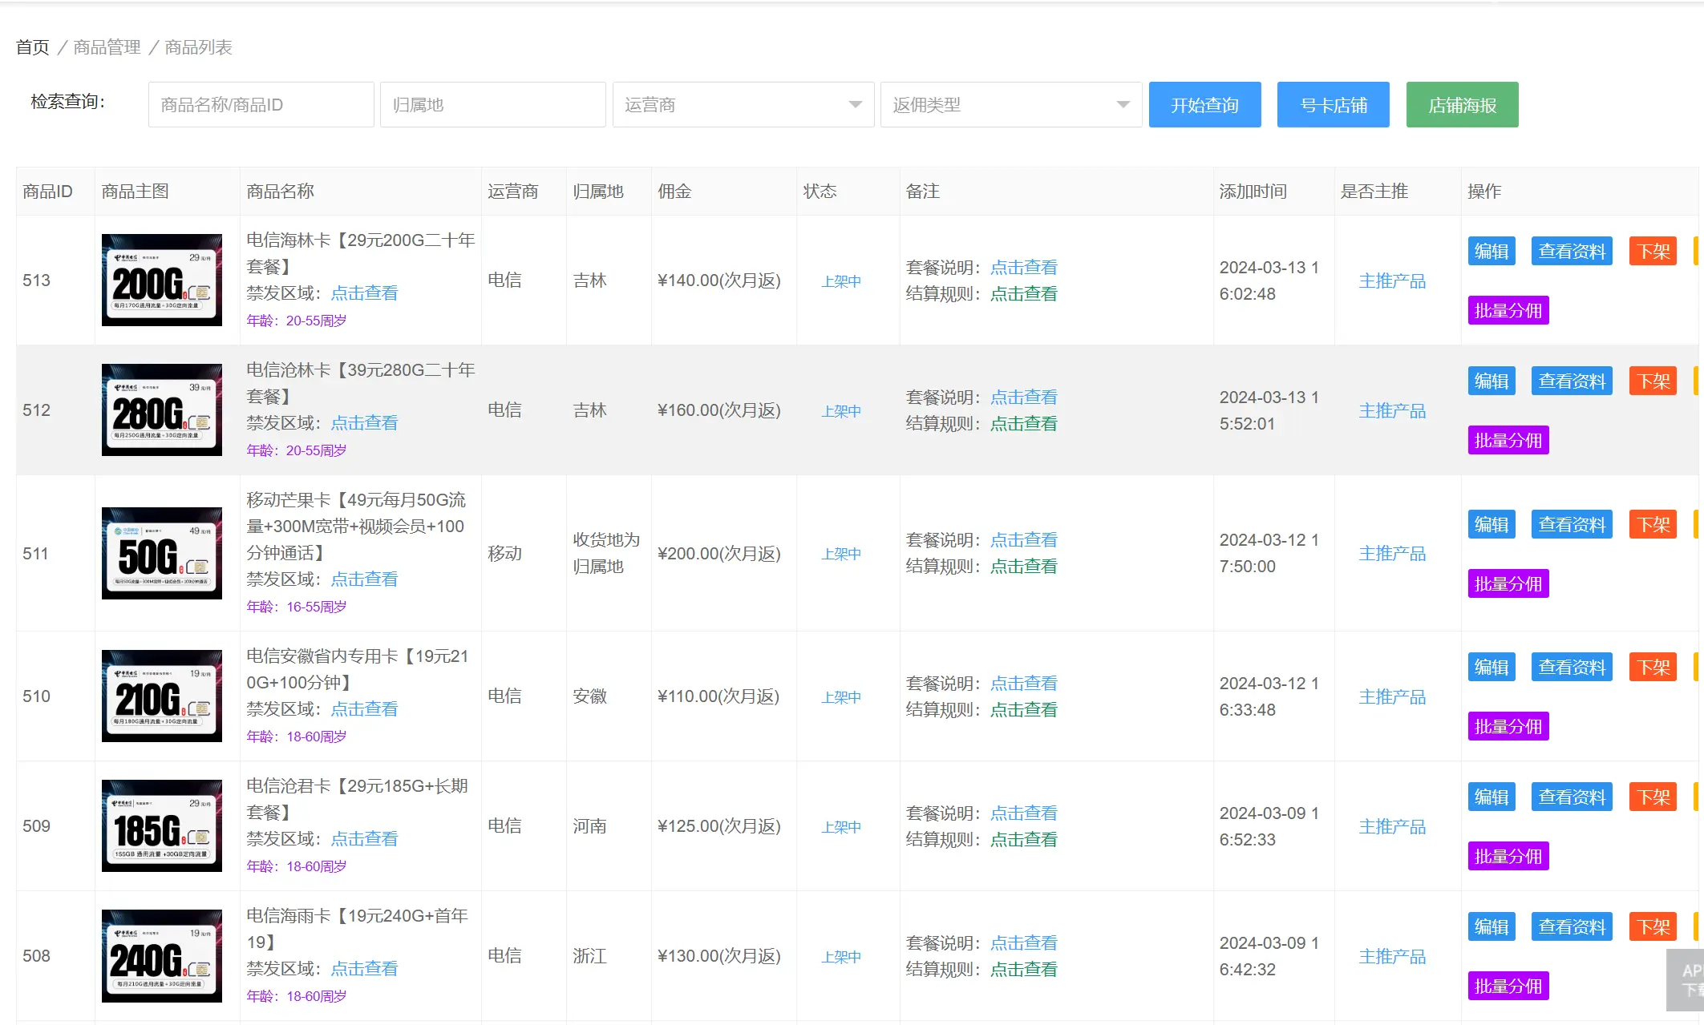1704x1025 pixels.
Task: Click 主推产品 for product 510
Action: (1392, 697)
